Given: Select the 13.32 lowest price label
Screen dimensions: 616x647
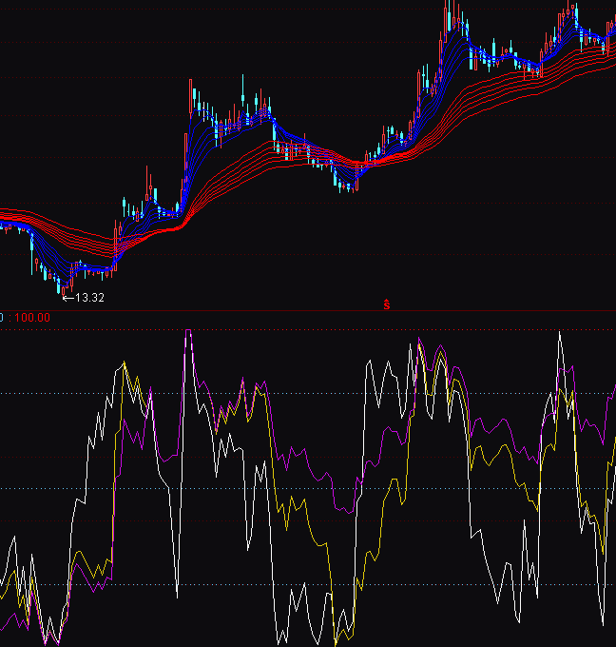Looking at the screenshot, I should (x=89, y=298).
